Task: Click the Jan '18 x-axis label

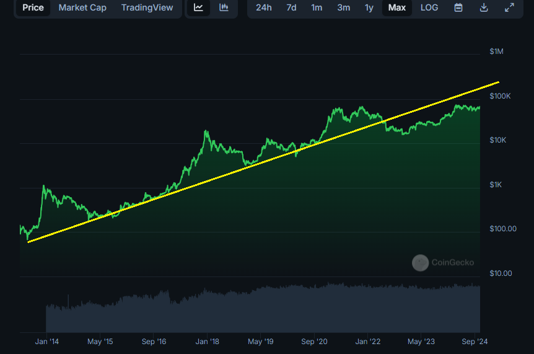Action: pyautogui.click(x=207, y=342)
